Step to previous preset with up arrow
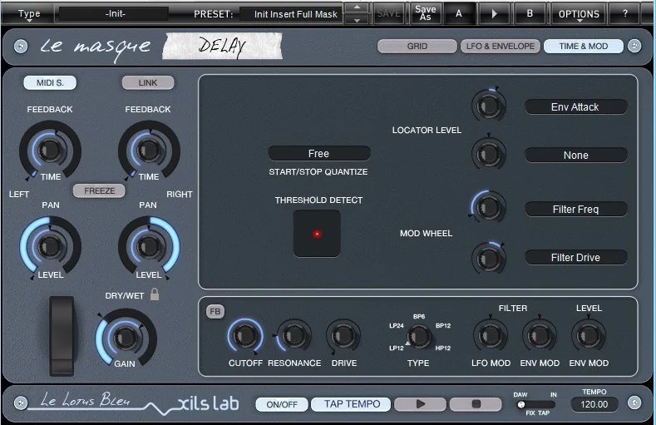Screen dimensions: 656x425 pyautogui.click(x=357, y=7)
